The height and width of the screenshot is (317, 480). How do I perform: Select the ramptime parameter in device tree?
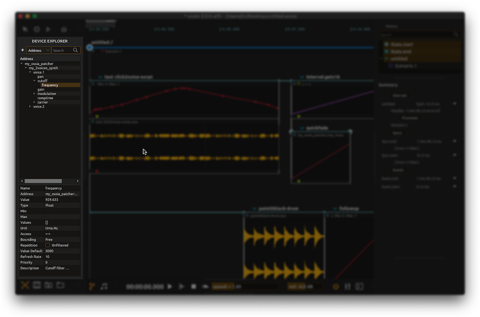click(45, 98)
